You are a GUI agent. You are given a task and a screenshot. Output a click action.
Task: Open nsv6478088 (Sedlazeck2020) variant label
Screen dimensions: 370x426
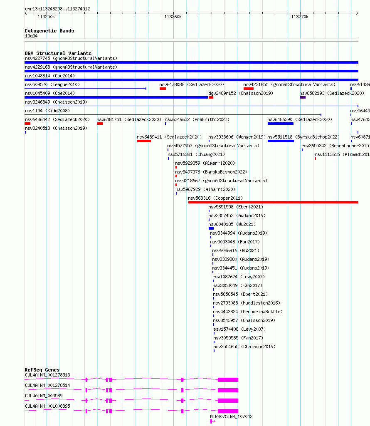pos(192,84)
